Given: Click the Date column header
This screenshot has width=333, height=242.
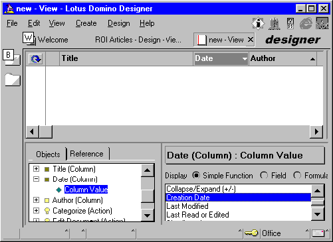Looking at the screenshot, I should pyautogui.click(x=221, y=58).
